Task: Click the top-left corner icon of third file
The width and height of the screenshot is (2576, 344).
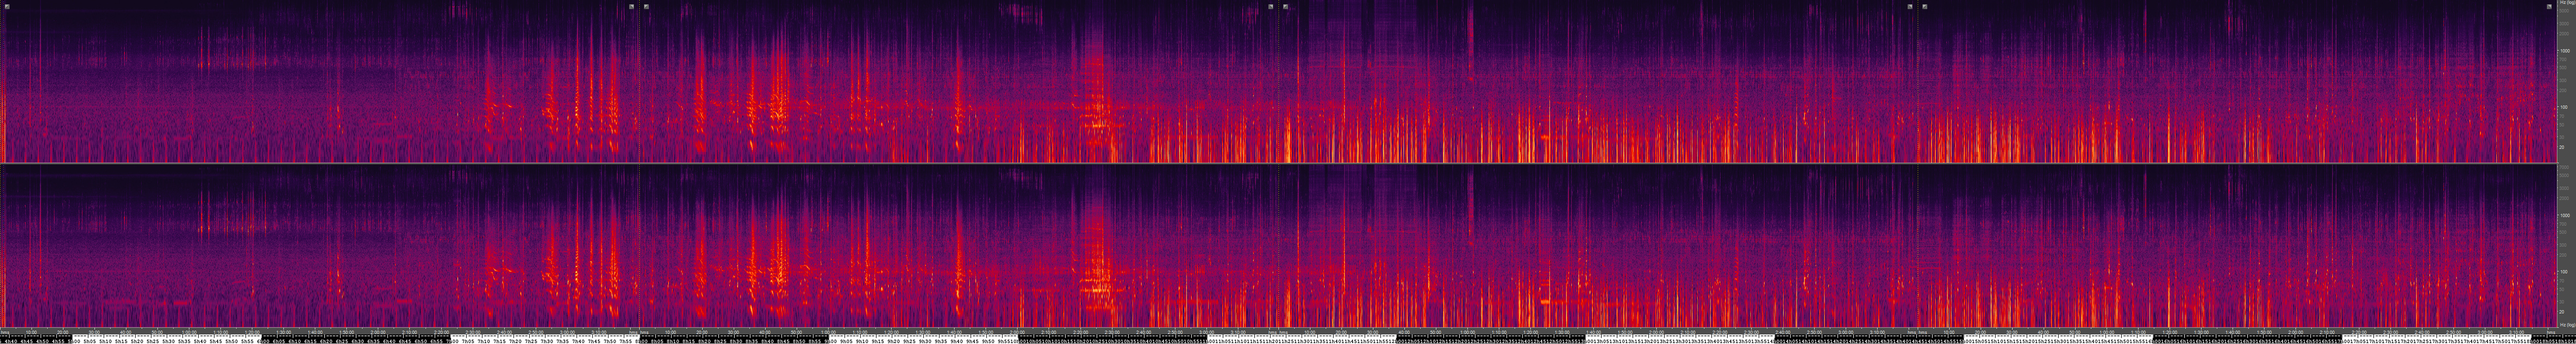Action: (1286, 6)
